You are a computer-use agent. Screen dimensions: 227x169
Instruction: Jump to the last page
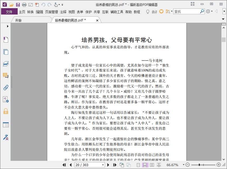(115, 165)
